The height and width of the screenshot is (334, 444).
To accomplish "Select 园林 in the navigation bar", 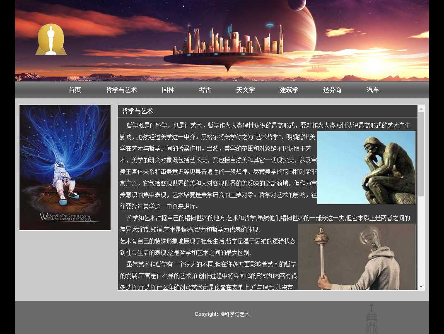I will tap(168, 90).
